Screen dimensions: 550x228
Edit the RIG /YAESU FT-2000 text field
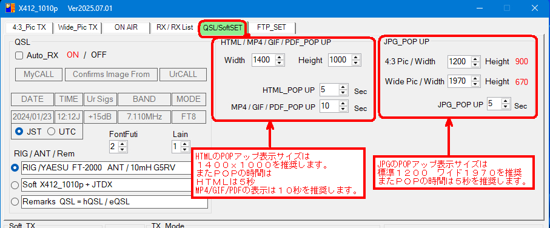point(106,168)
